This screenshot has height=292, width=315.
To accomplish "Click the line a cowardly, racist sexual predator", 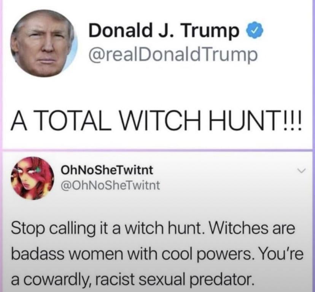I will [x=132, y=280].
